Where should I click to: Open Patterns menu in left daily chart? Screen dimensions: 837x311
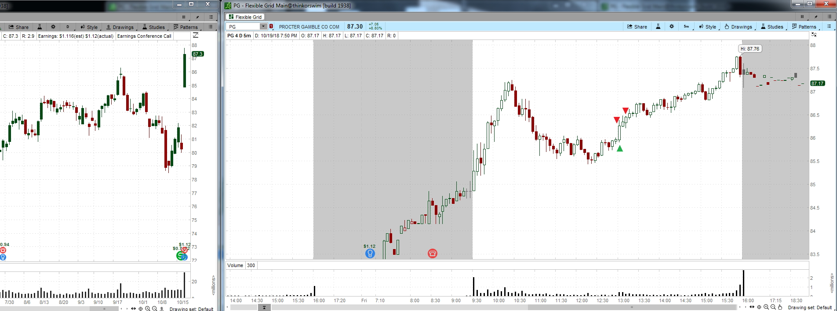[186, 27]
